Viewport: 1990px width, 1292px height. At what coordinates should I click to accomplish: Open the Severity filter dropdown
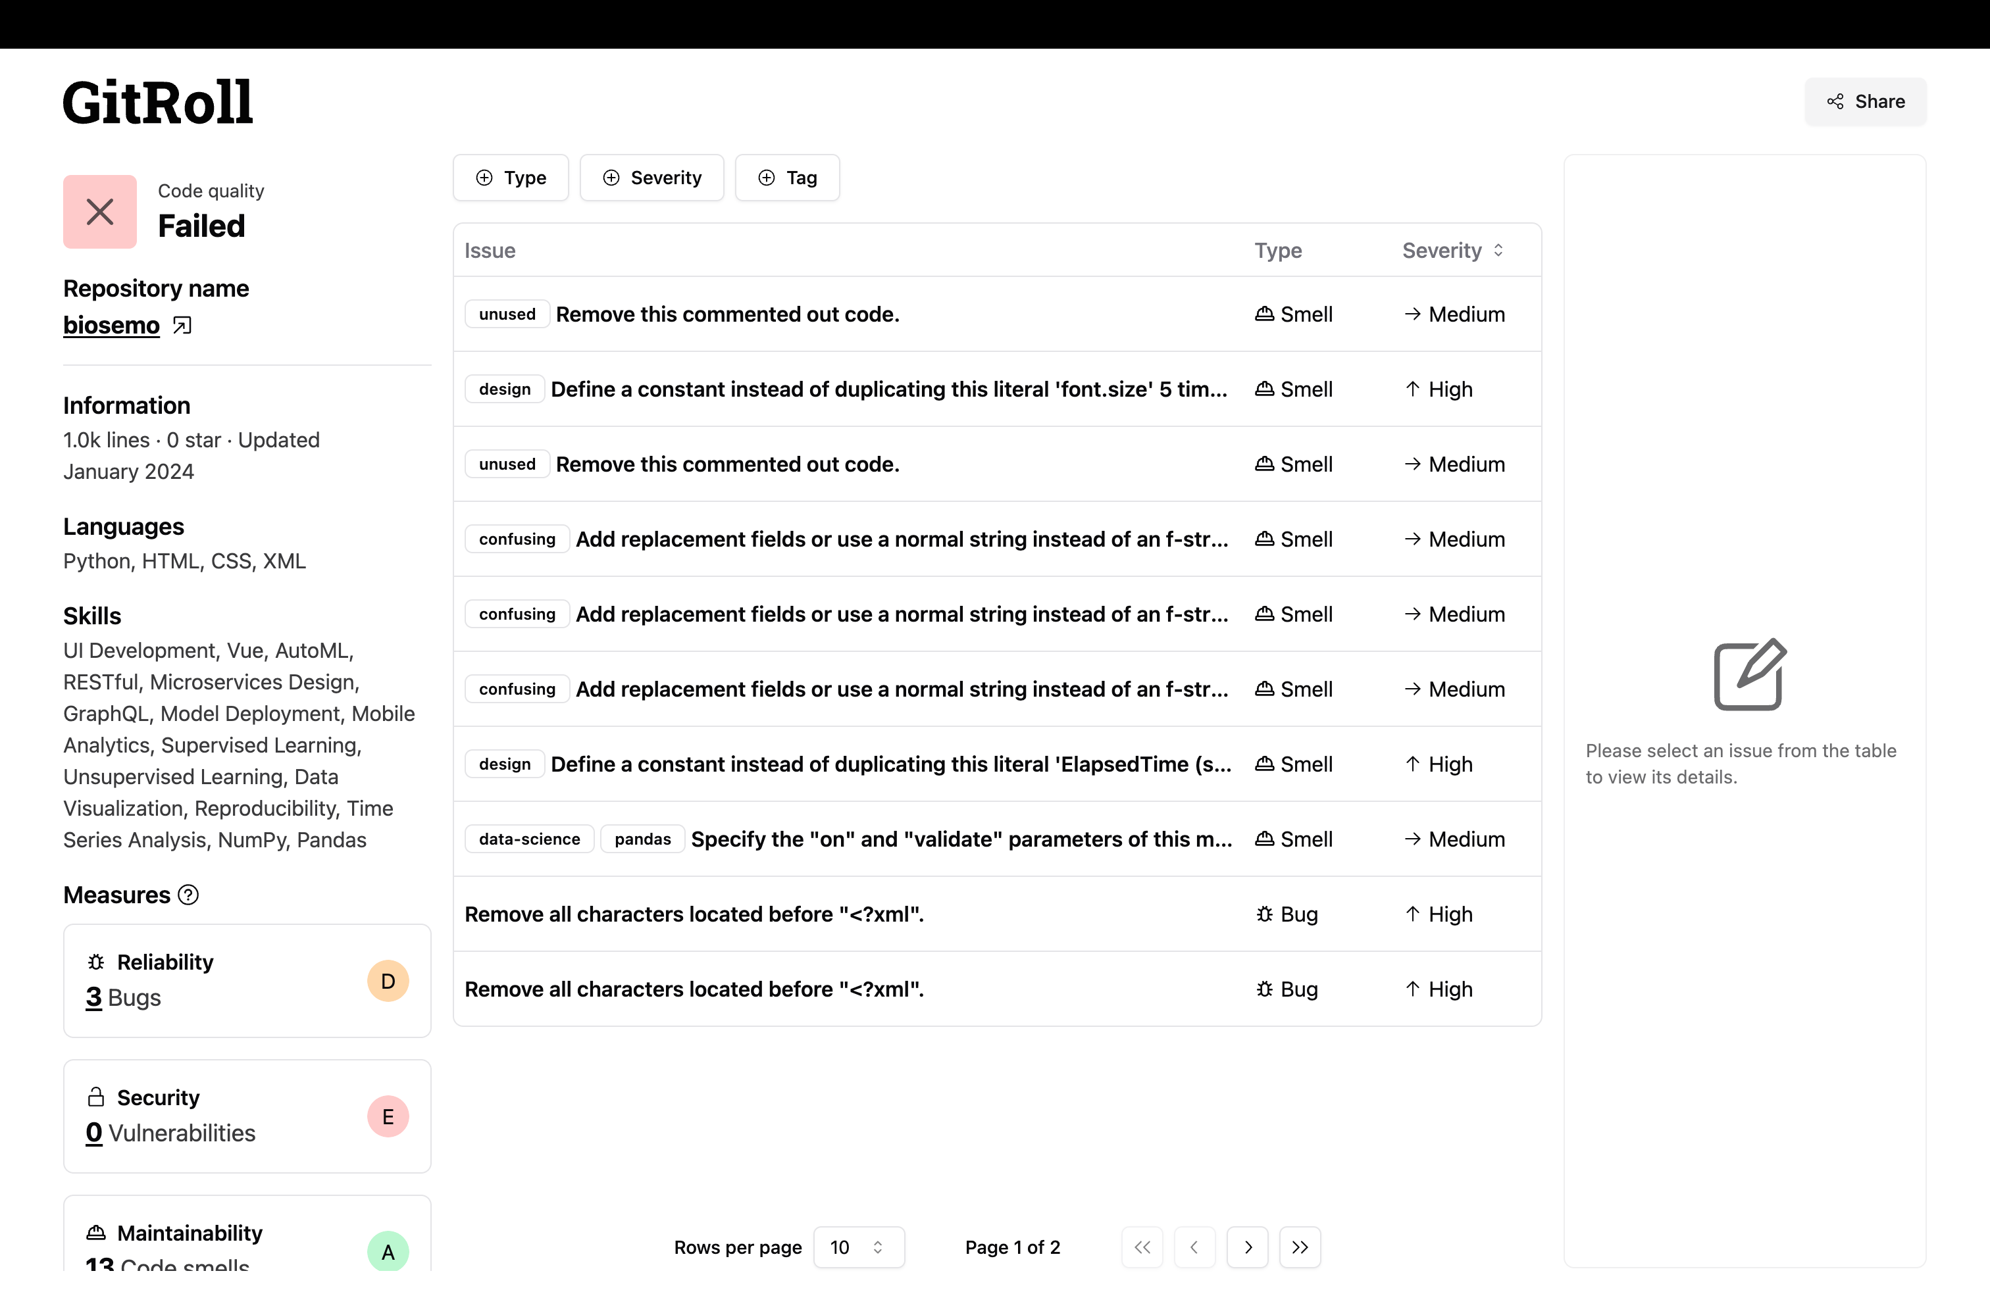[651, 177]
